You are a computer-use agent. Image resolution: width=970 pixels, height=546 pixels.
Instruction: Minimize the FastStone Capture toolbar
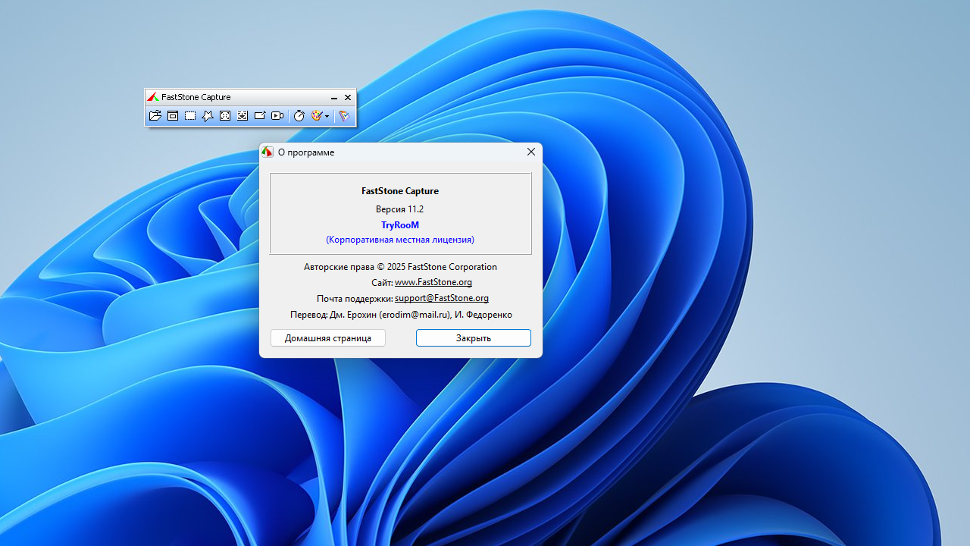pyautogui.click(x=334, y=98)
